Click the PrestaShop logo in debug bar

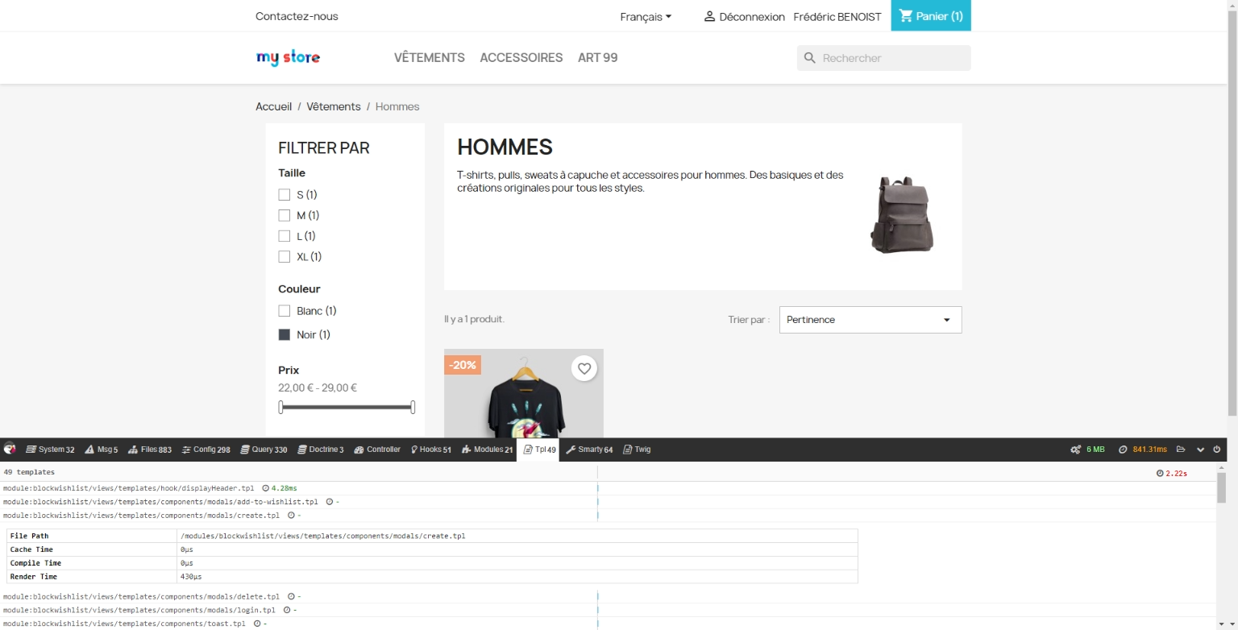pos(10,450)
